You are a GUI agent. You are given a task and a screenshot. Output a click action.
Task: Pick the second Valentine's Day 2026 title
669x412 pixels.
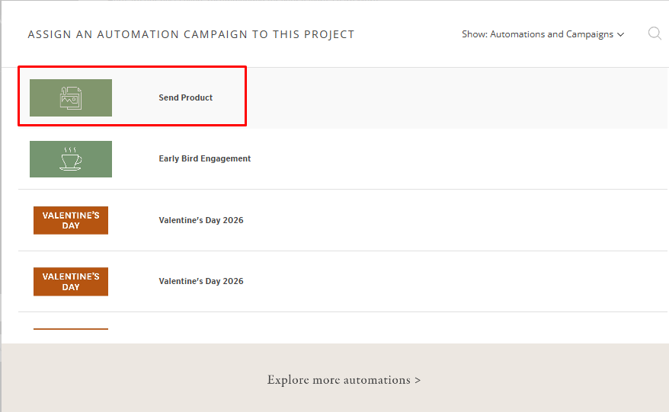(x=201, y=281)
